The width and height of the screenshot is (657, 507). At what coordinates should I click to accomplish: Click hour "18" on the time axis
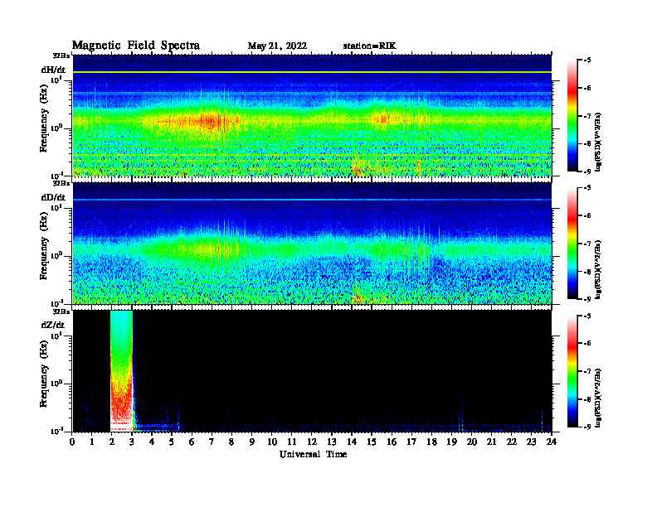point(431,442)
